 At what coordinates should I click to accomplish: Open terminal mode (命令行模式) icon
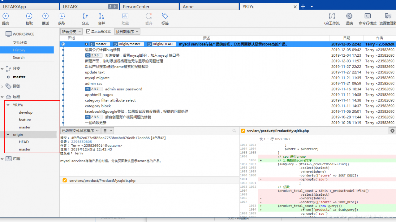click(x=368, y=16)
